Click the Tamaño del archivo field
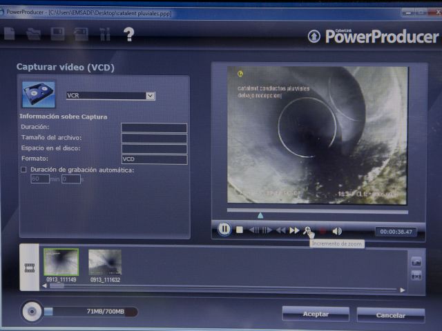 tap(154, 138)
